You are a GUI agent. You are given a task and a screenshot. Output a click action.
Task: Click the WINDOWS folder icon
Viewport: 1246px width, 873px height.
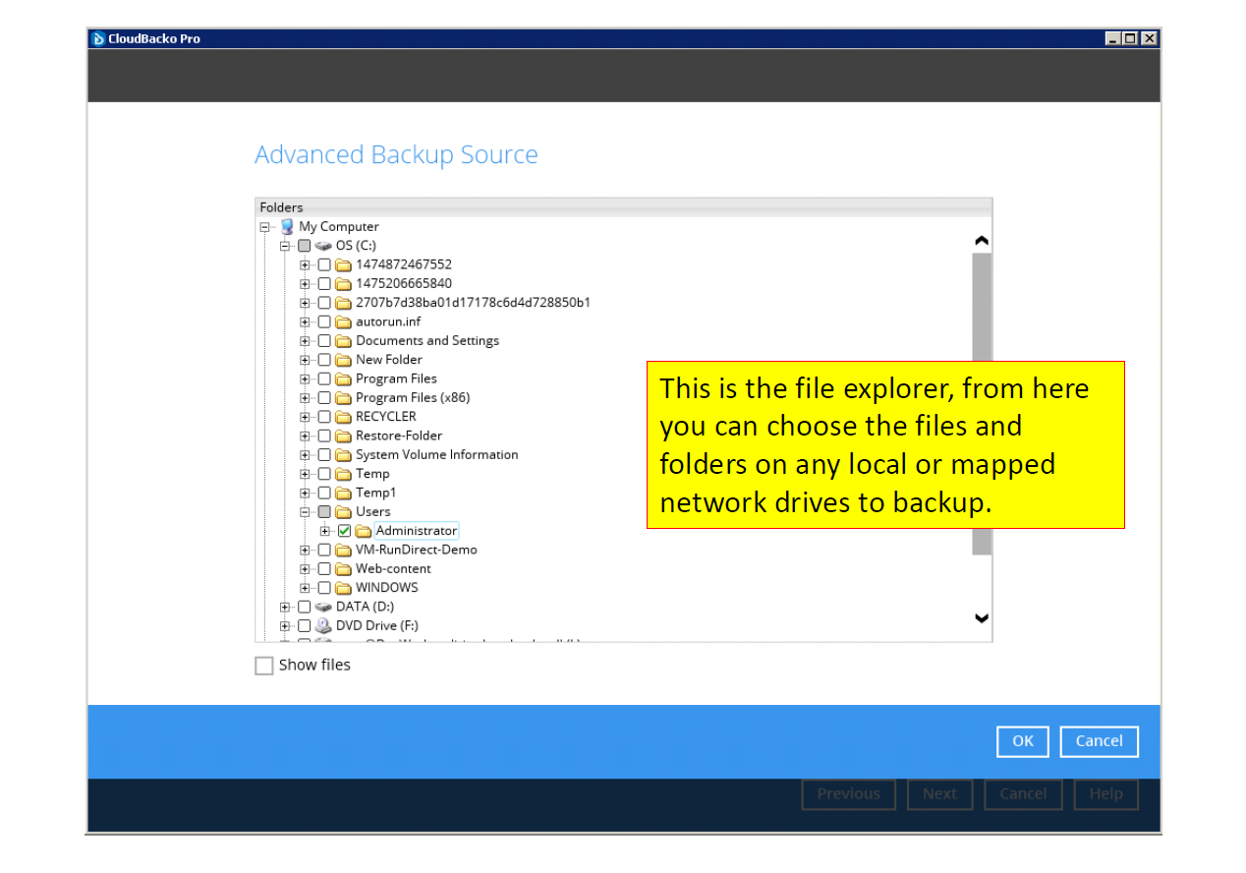point(345,587)
